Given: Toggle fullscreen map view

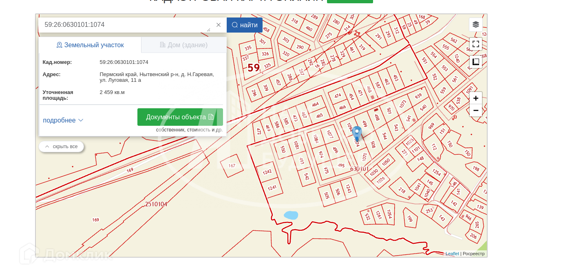Looking at the screenshot, I should click(475, 44).
